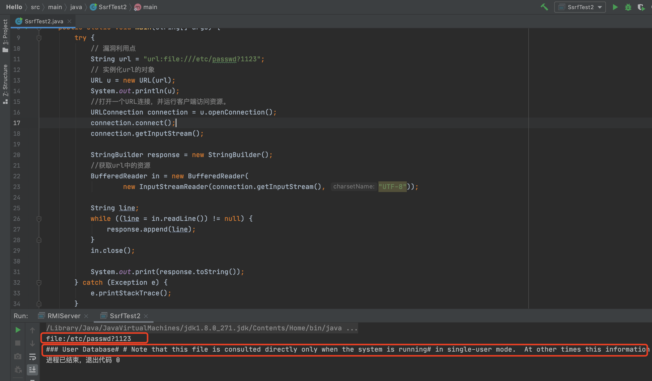Click fold end marker at line 28
Viewport: 652px width, 381px height.
pyautogui.click(x=39, y=240)
